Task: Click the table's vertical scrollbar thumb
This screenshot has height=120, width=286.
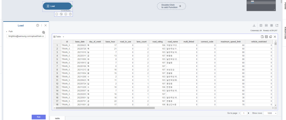Action: click(x=275, y=44)
